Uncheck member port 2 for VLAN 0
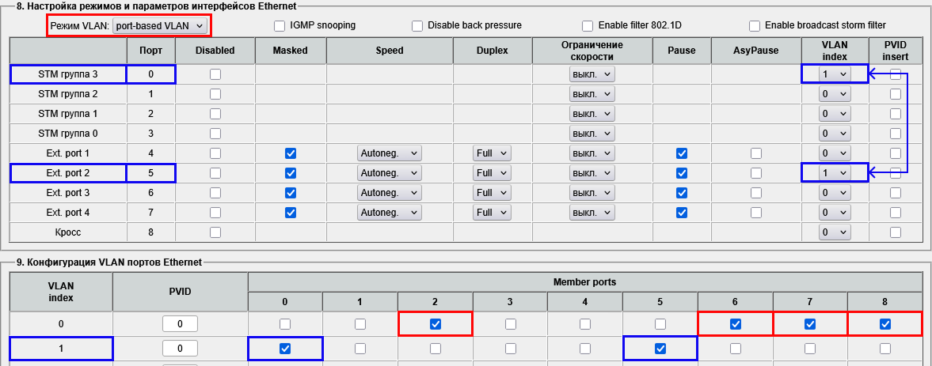The height and width of the screenshot is (366, 932). [x=435, y=324]
